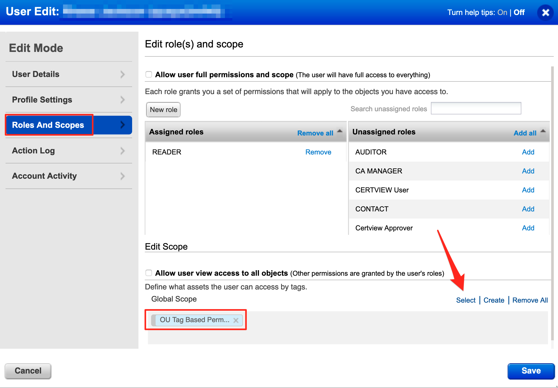
Task: Select the Roles And Scopes section
Action: pos(49,125)
